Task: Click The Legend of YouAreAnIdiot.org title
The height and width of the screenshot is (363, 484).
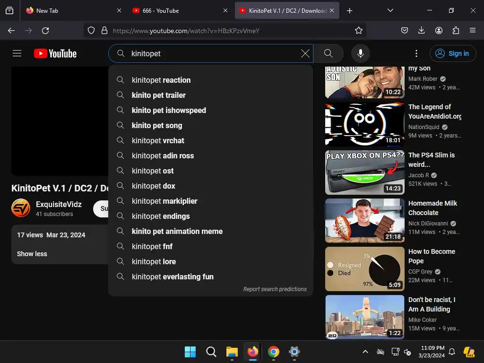Action: [x=435, y=112]
